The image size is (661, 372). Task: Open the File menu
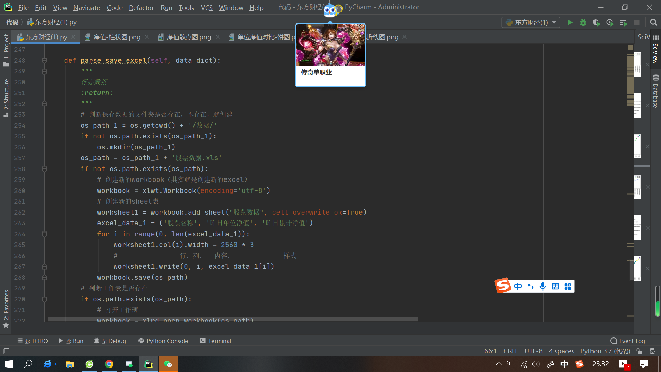[x=23, y=7]
